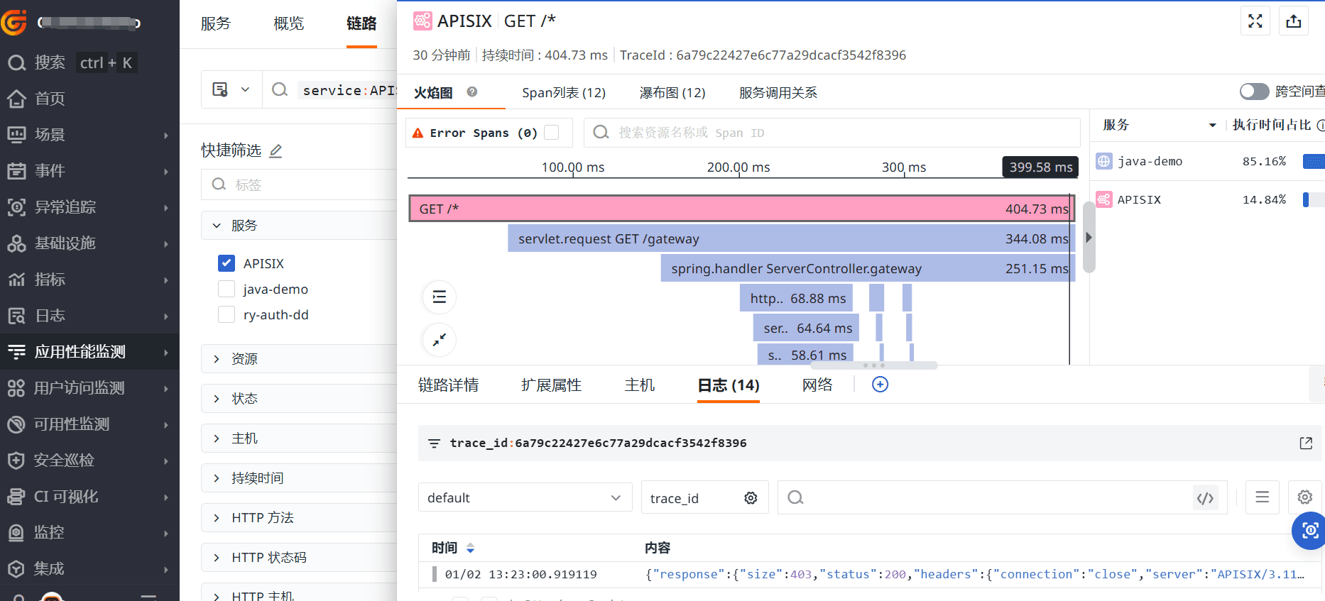1325x601 pixels.
Task: Switch to the 瀑布图 (12) tab
Action: [x=672, y=93]
